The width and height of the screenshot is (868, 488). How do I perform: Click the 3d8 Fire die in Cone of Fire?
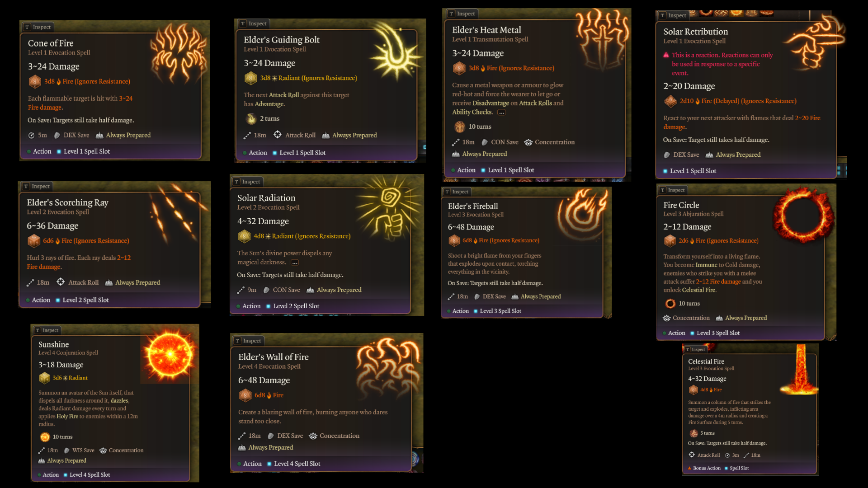point(35,81)
